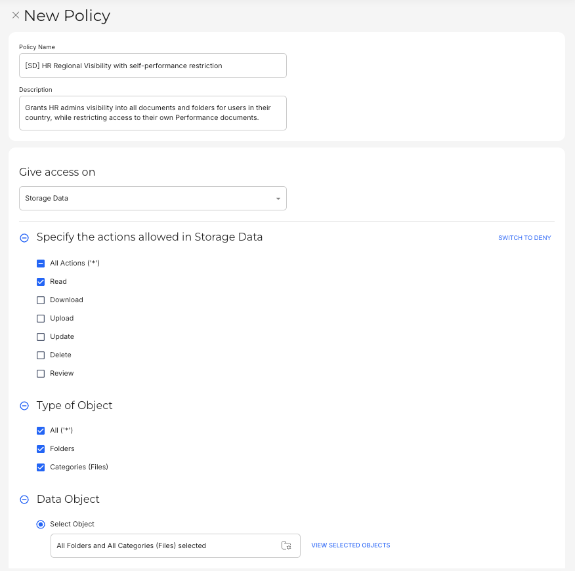Open the View Selected Objects link

coord(351,545)
